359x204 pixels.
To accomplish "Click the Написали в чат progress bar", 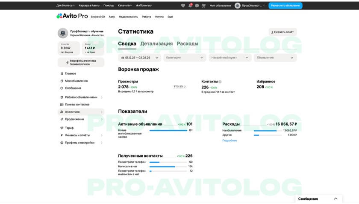I will click(x=168, y=167).
